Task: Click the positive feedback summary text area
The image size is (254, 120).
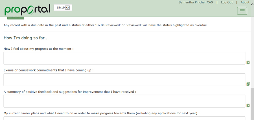Action: 124,101
